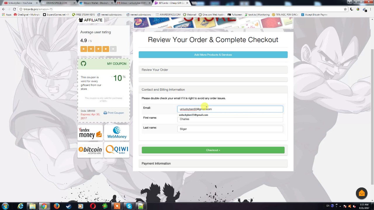Open the One.com Web hosting bookmark

pos(212,15)
